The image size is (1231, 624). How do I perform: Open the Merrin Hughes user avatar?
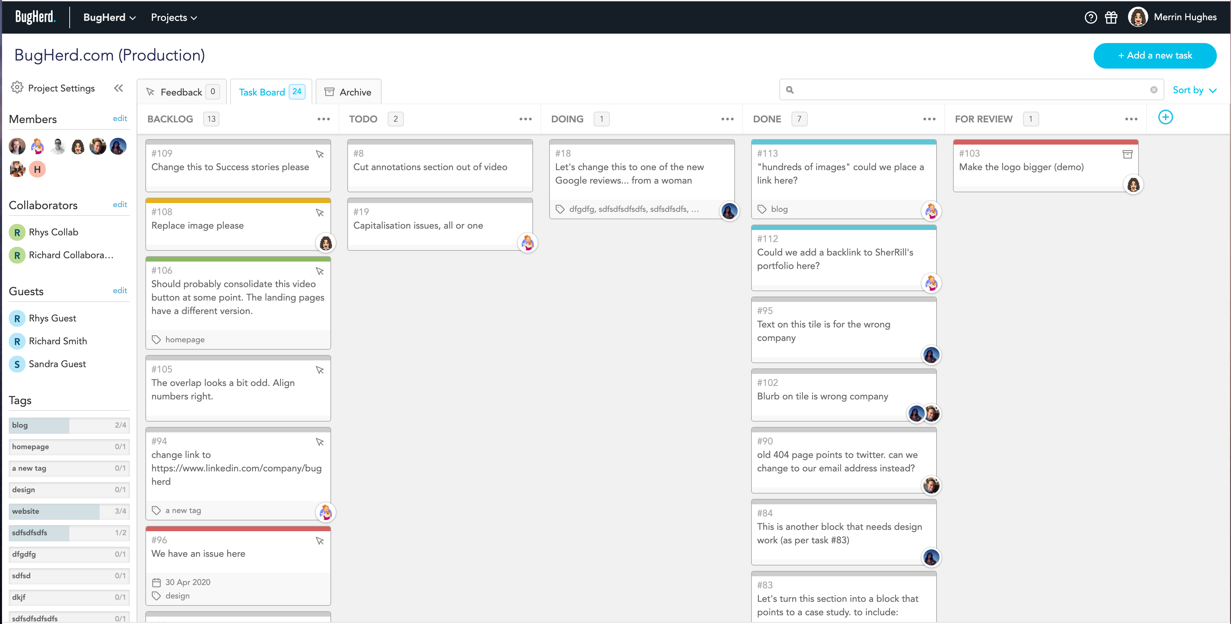[1137, 17]
